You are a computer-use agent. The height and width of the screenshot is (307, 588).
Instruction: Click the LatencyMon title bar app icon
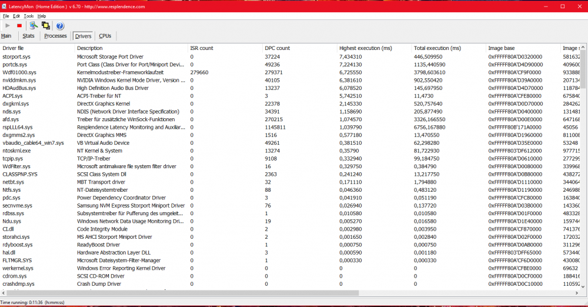pos(4,6)
